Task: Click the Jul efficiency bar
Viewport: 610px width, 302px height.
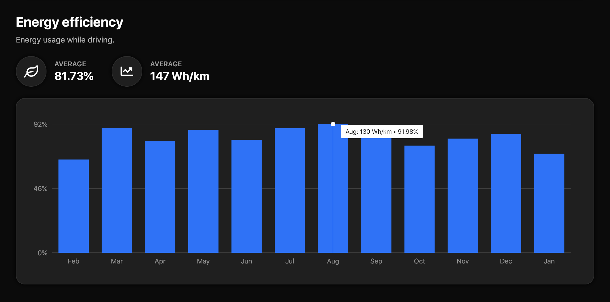Action: coord(290,190)
